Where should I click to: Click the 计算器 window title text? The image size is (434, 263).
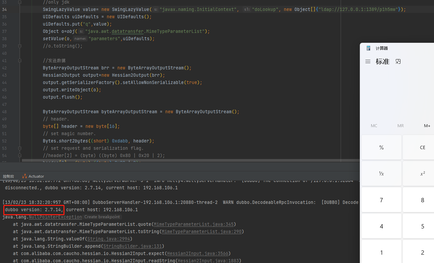pyautogui.click(x=382, y=48)
